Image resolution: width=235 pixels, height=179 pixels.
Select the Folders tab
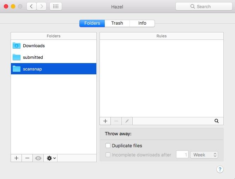(92, 23)
